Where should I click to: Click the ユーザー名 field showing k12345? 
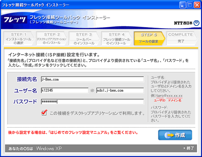pyautogui.click(x=65, y=90)
